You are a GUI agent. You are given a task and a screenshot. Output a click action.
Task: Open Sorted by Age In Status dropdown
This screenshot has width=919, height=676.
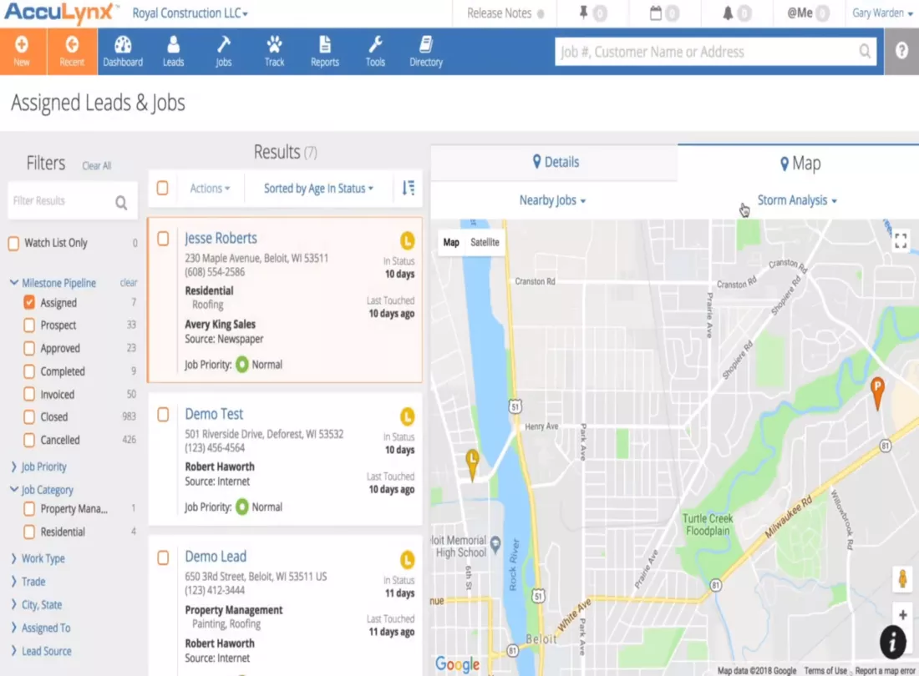[318, 189]
